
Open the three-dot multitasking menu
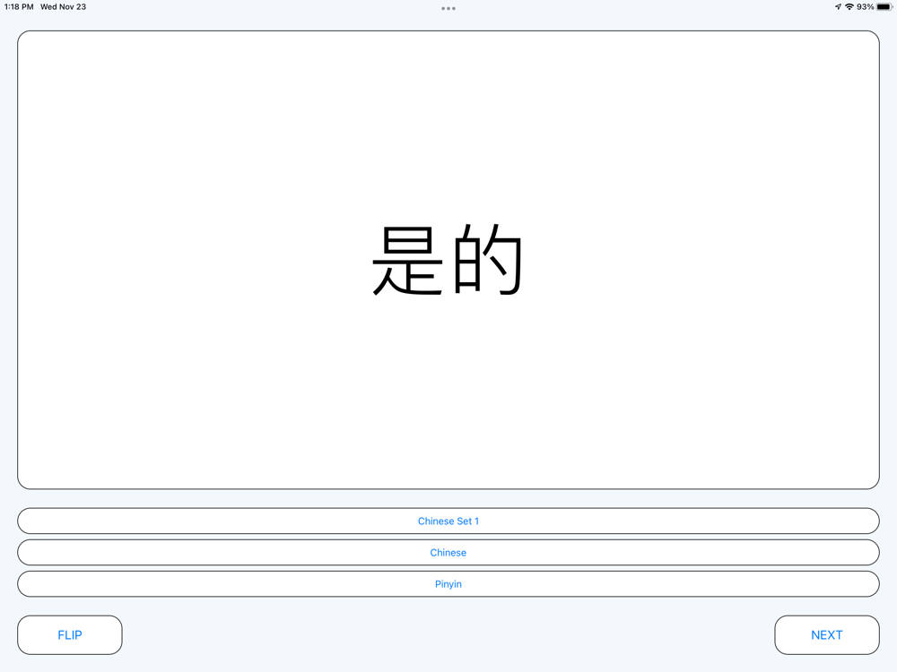pyautogui.click(x=448, y=9)
